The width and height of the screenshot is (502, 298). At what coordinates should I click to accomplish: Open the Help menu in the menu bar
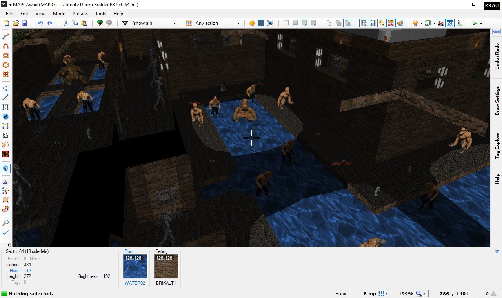point(118,13)
